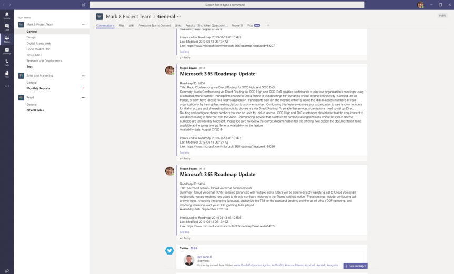Viewport: 454px width, 274px height.
Task: Open the Files icon in sidebar
Action: tap(7, 74)
